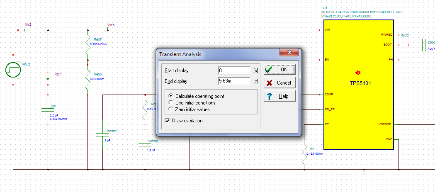Select the Vin:5 voltage probe marker
This screenshot has width=435, height=192.
point(108,28)
